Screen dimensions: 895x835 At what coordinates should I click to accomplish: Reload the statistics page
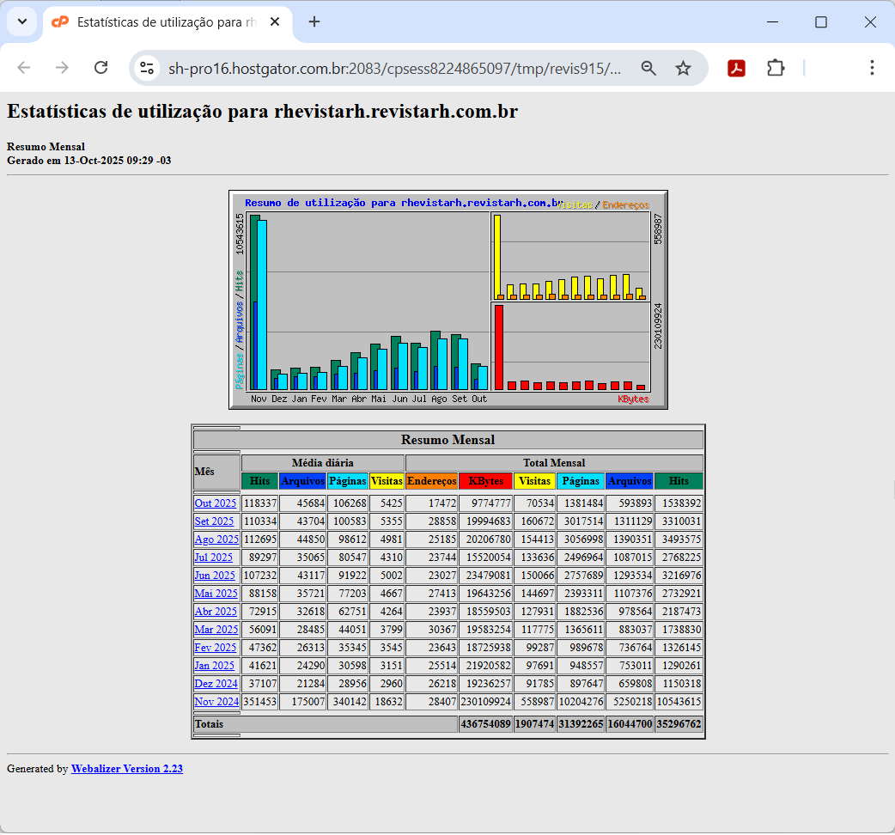click(x=100, y=68)
